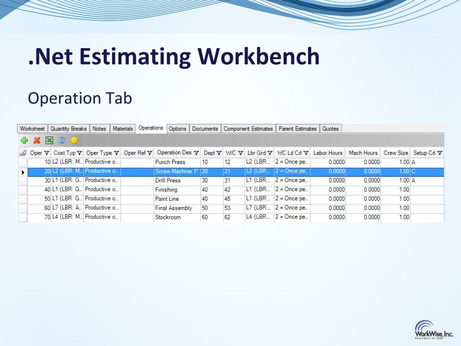Image resolution: width=461 pixels, height=346 pixels.
Task: Switch to the Worksheet tab
Action: pyautogui.click(x=32, y=128)
